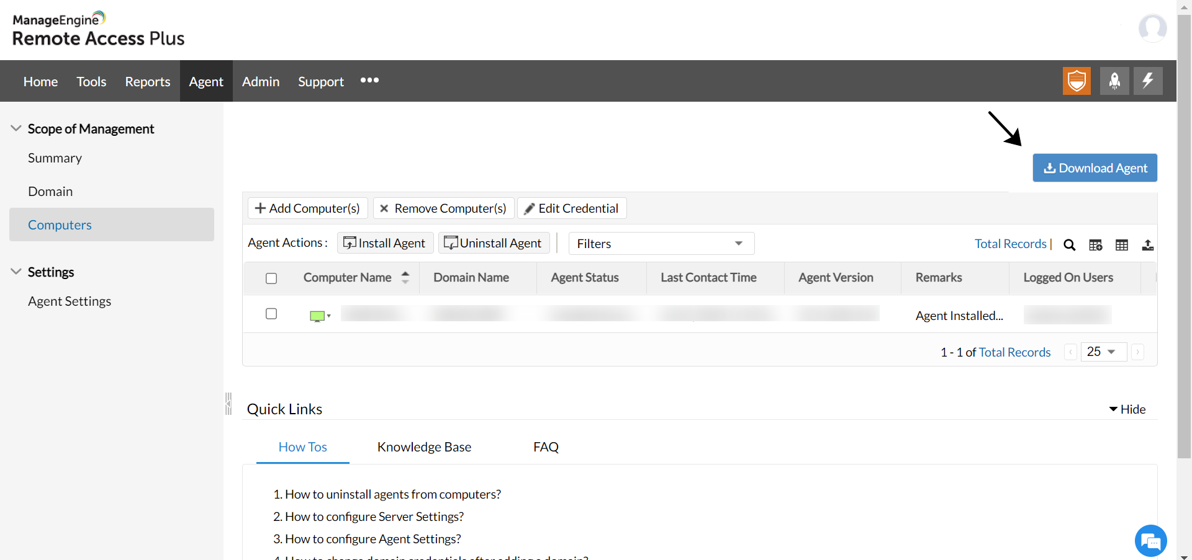This screenshot has height=560, width=1192.
Task: Open the 25 records per page dropdown
Action: point(1103,352)
